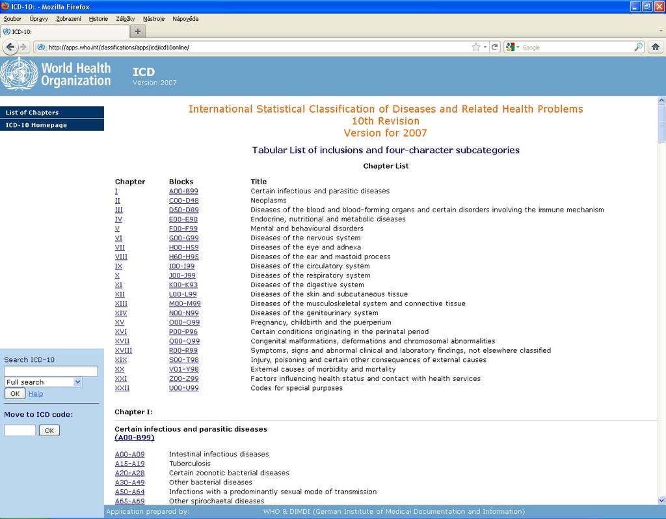666x519 pixels.
Task: Click the site identity icon in address bar
Action: point(41,48)
